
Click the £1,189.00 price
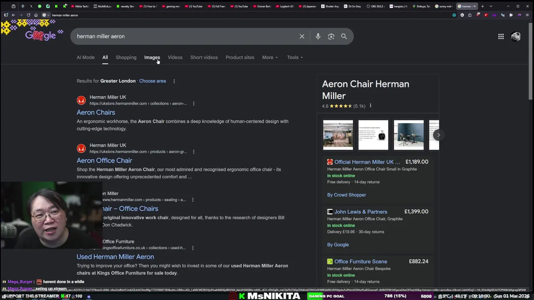click(417, 162)
